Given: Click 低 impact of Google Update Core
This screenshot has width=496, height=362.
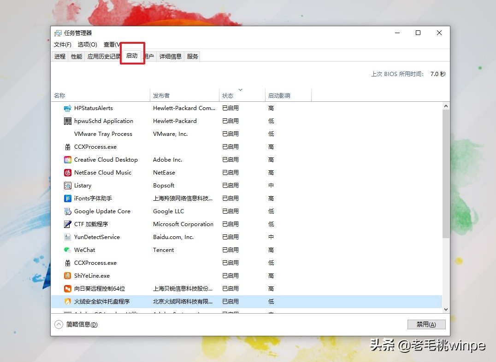Looking at the screenshot, I should 271,211.
